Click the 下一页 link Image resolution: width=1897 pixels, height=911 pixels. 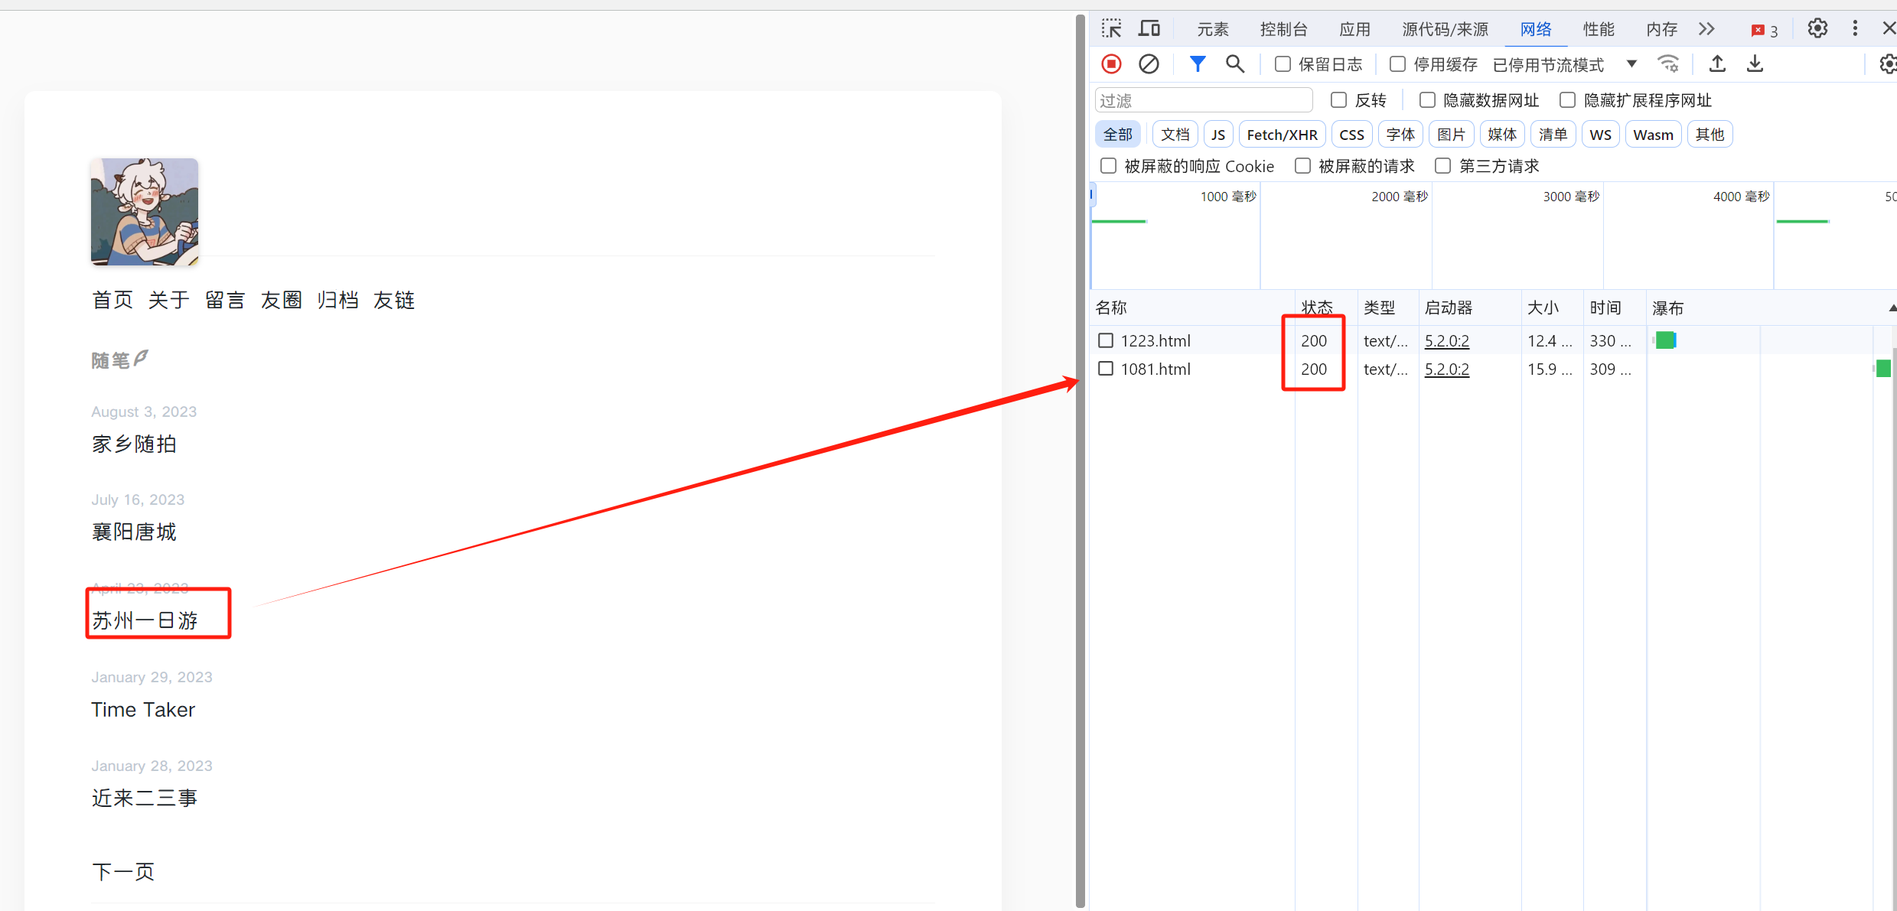[x=123, y=871]
